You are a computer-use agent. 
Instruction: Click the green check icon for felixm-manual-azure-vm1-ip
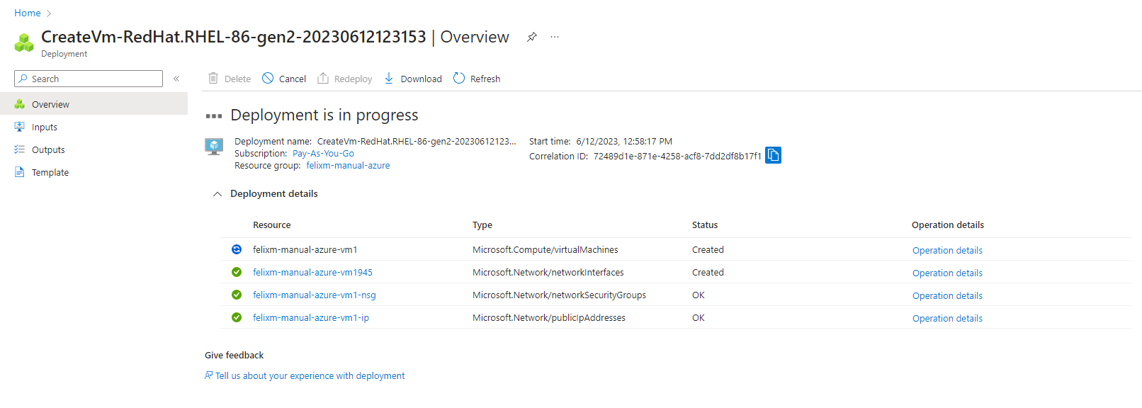237,317
